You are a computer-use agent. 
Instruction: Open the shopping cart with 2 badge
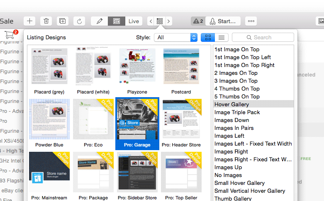(9, 35)
